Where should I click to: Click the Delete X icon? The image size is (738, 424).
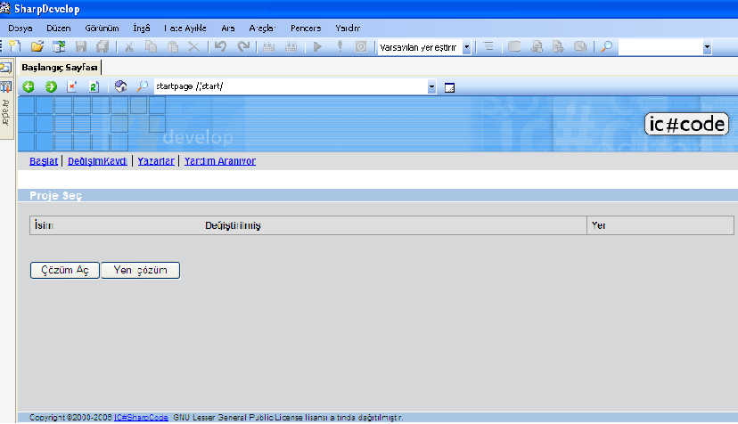point(194,46)
